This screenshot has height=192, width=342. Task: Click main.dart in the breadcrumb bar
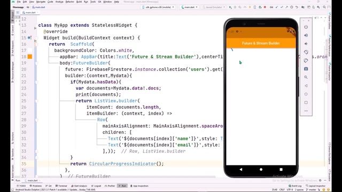click(x=38, y=7)
